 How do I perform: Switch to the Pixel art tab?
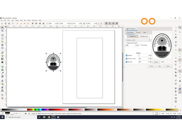tap(138, 32)
